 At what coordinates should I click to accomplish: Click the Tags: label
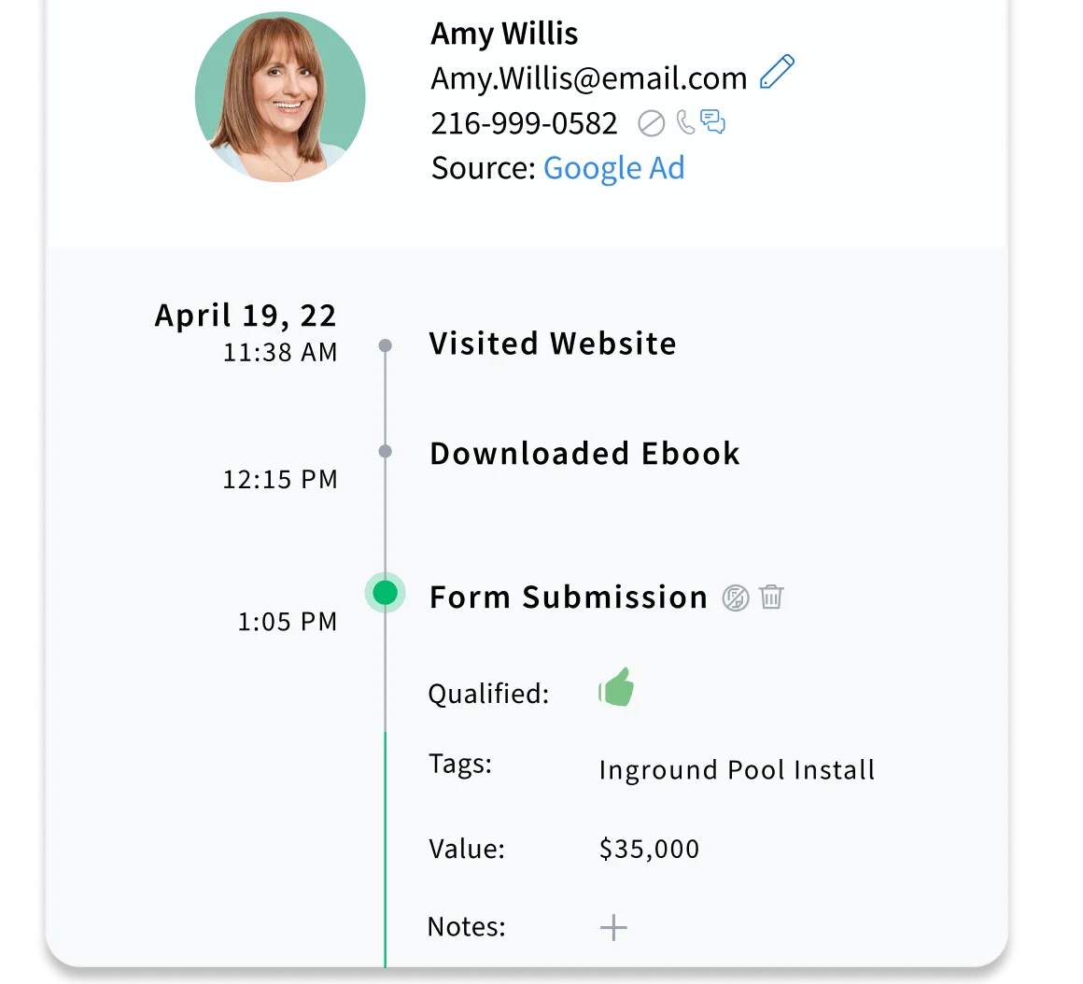pos(460,764)
